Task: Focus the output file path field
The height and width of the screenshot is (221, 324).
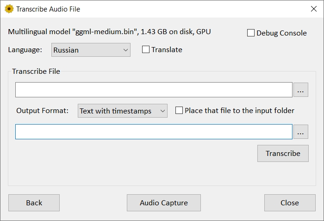Action: click(154, 132)
